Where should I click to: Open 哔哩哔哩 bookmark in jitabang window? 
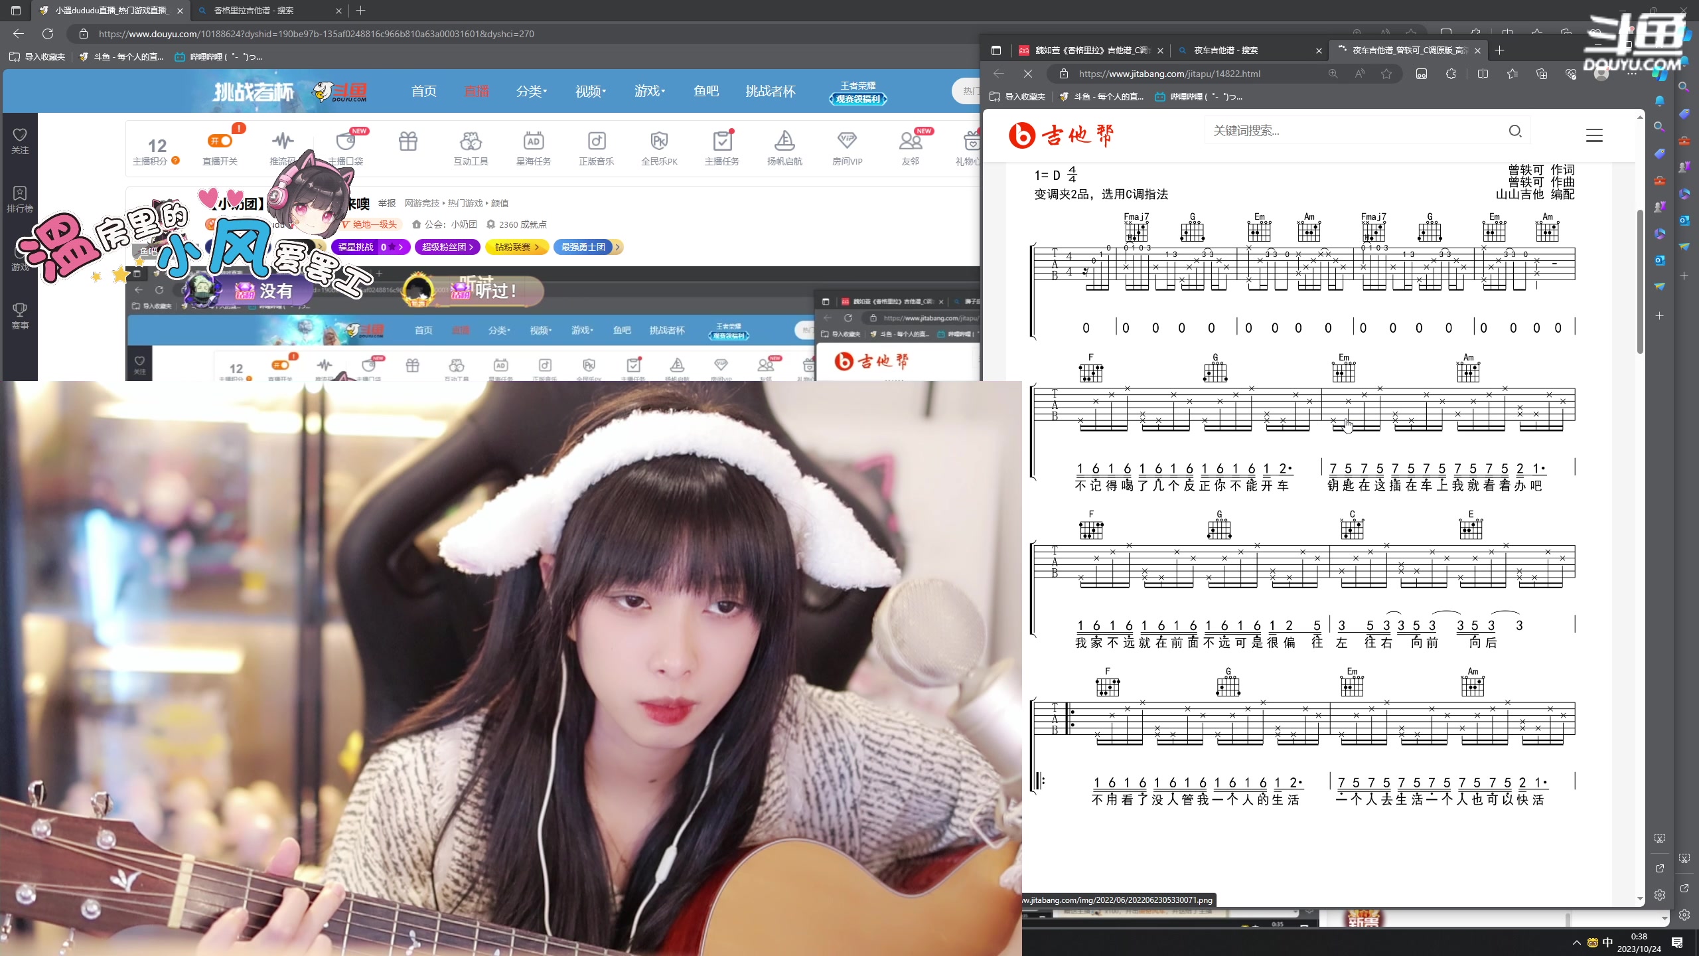(x=1198, y=97)
